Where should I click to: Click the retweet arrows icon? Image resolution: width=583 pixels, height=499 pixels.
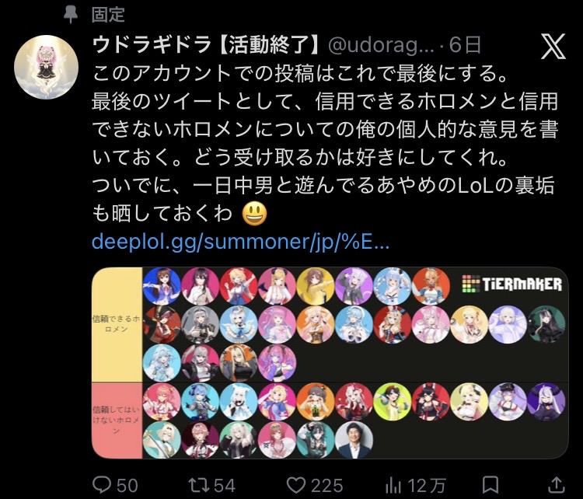click(198, 485)
